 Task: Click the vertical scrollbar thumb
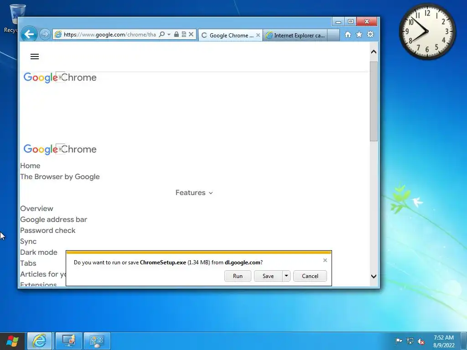coord(374,102)
